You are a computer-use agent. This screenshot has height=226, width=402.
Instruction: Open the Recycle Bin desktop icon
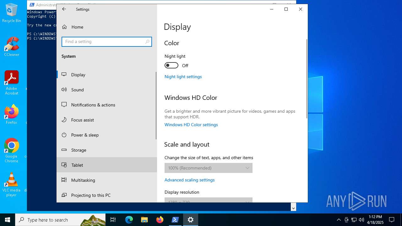[x=12, y=13]
